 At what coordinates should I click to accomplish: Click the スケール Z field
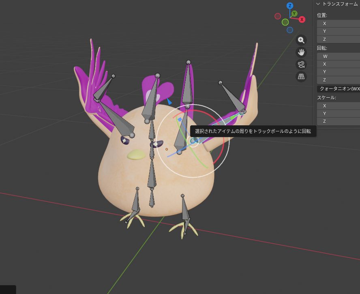[x=339, y=121]
